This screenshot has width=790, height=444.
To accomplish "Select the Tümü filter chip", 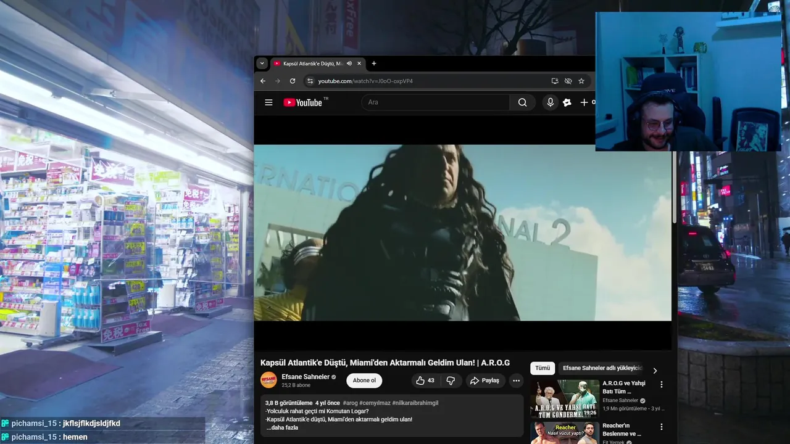I will click(x=543, y=368).
